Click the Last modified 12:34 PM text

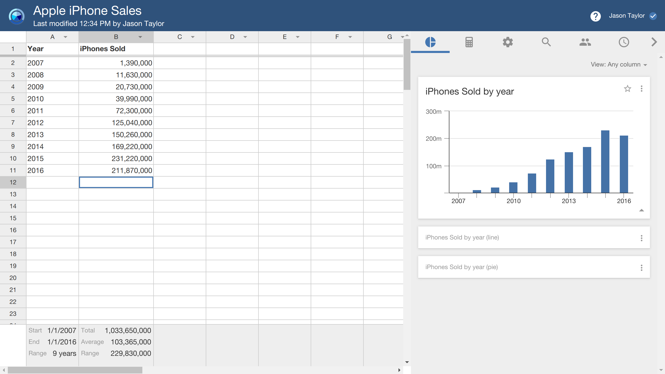click(99, 24)
